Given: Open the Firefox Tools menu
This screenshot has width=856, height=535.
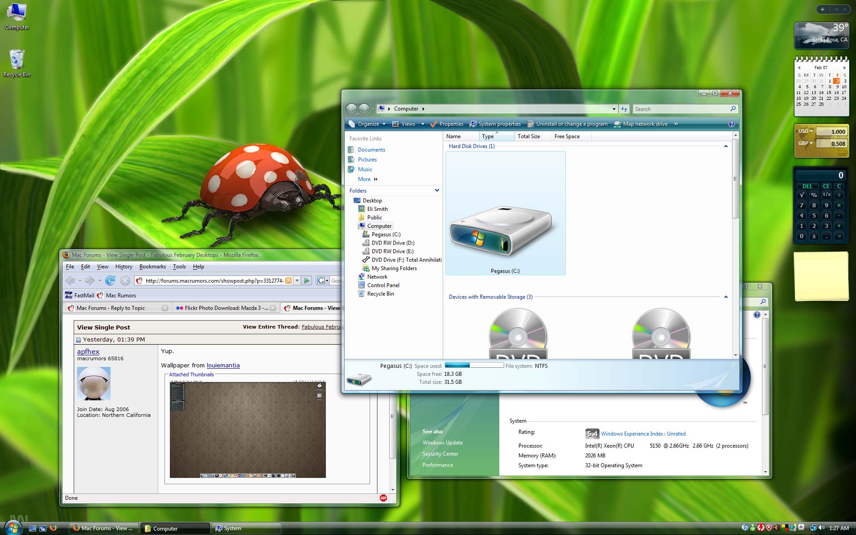Looking at the screenshot, I should click(179, 267).
